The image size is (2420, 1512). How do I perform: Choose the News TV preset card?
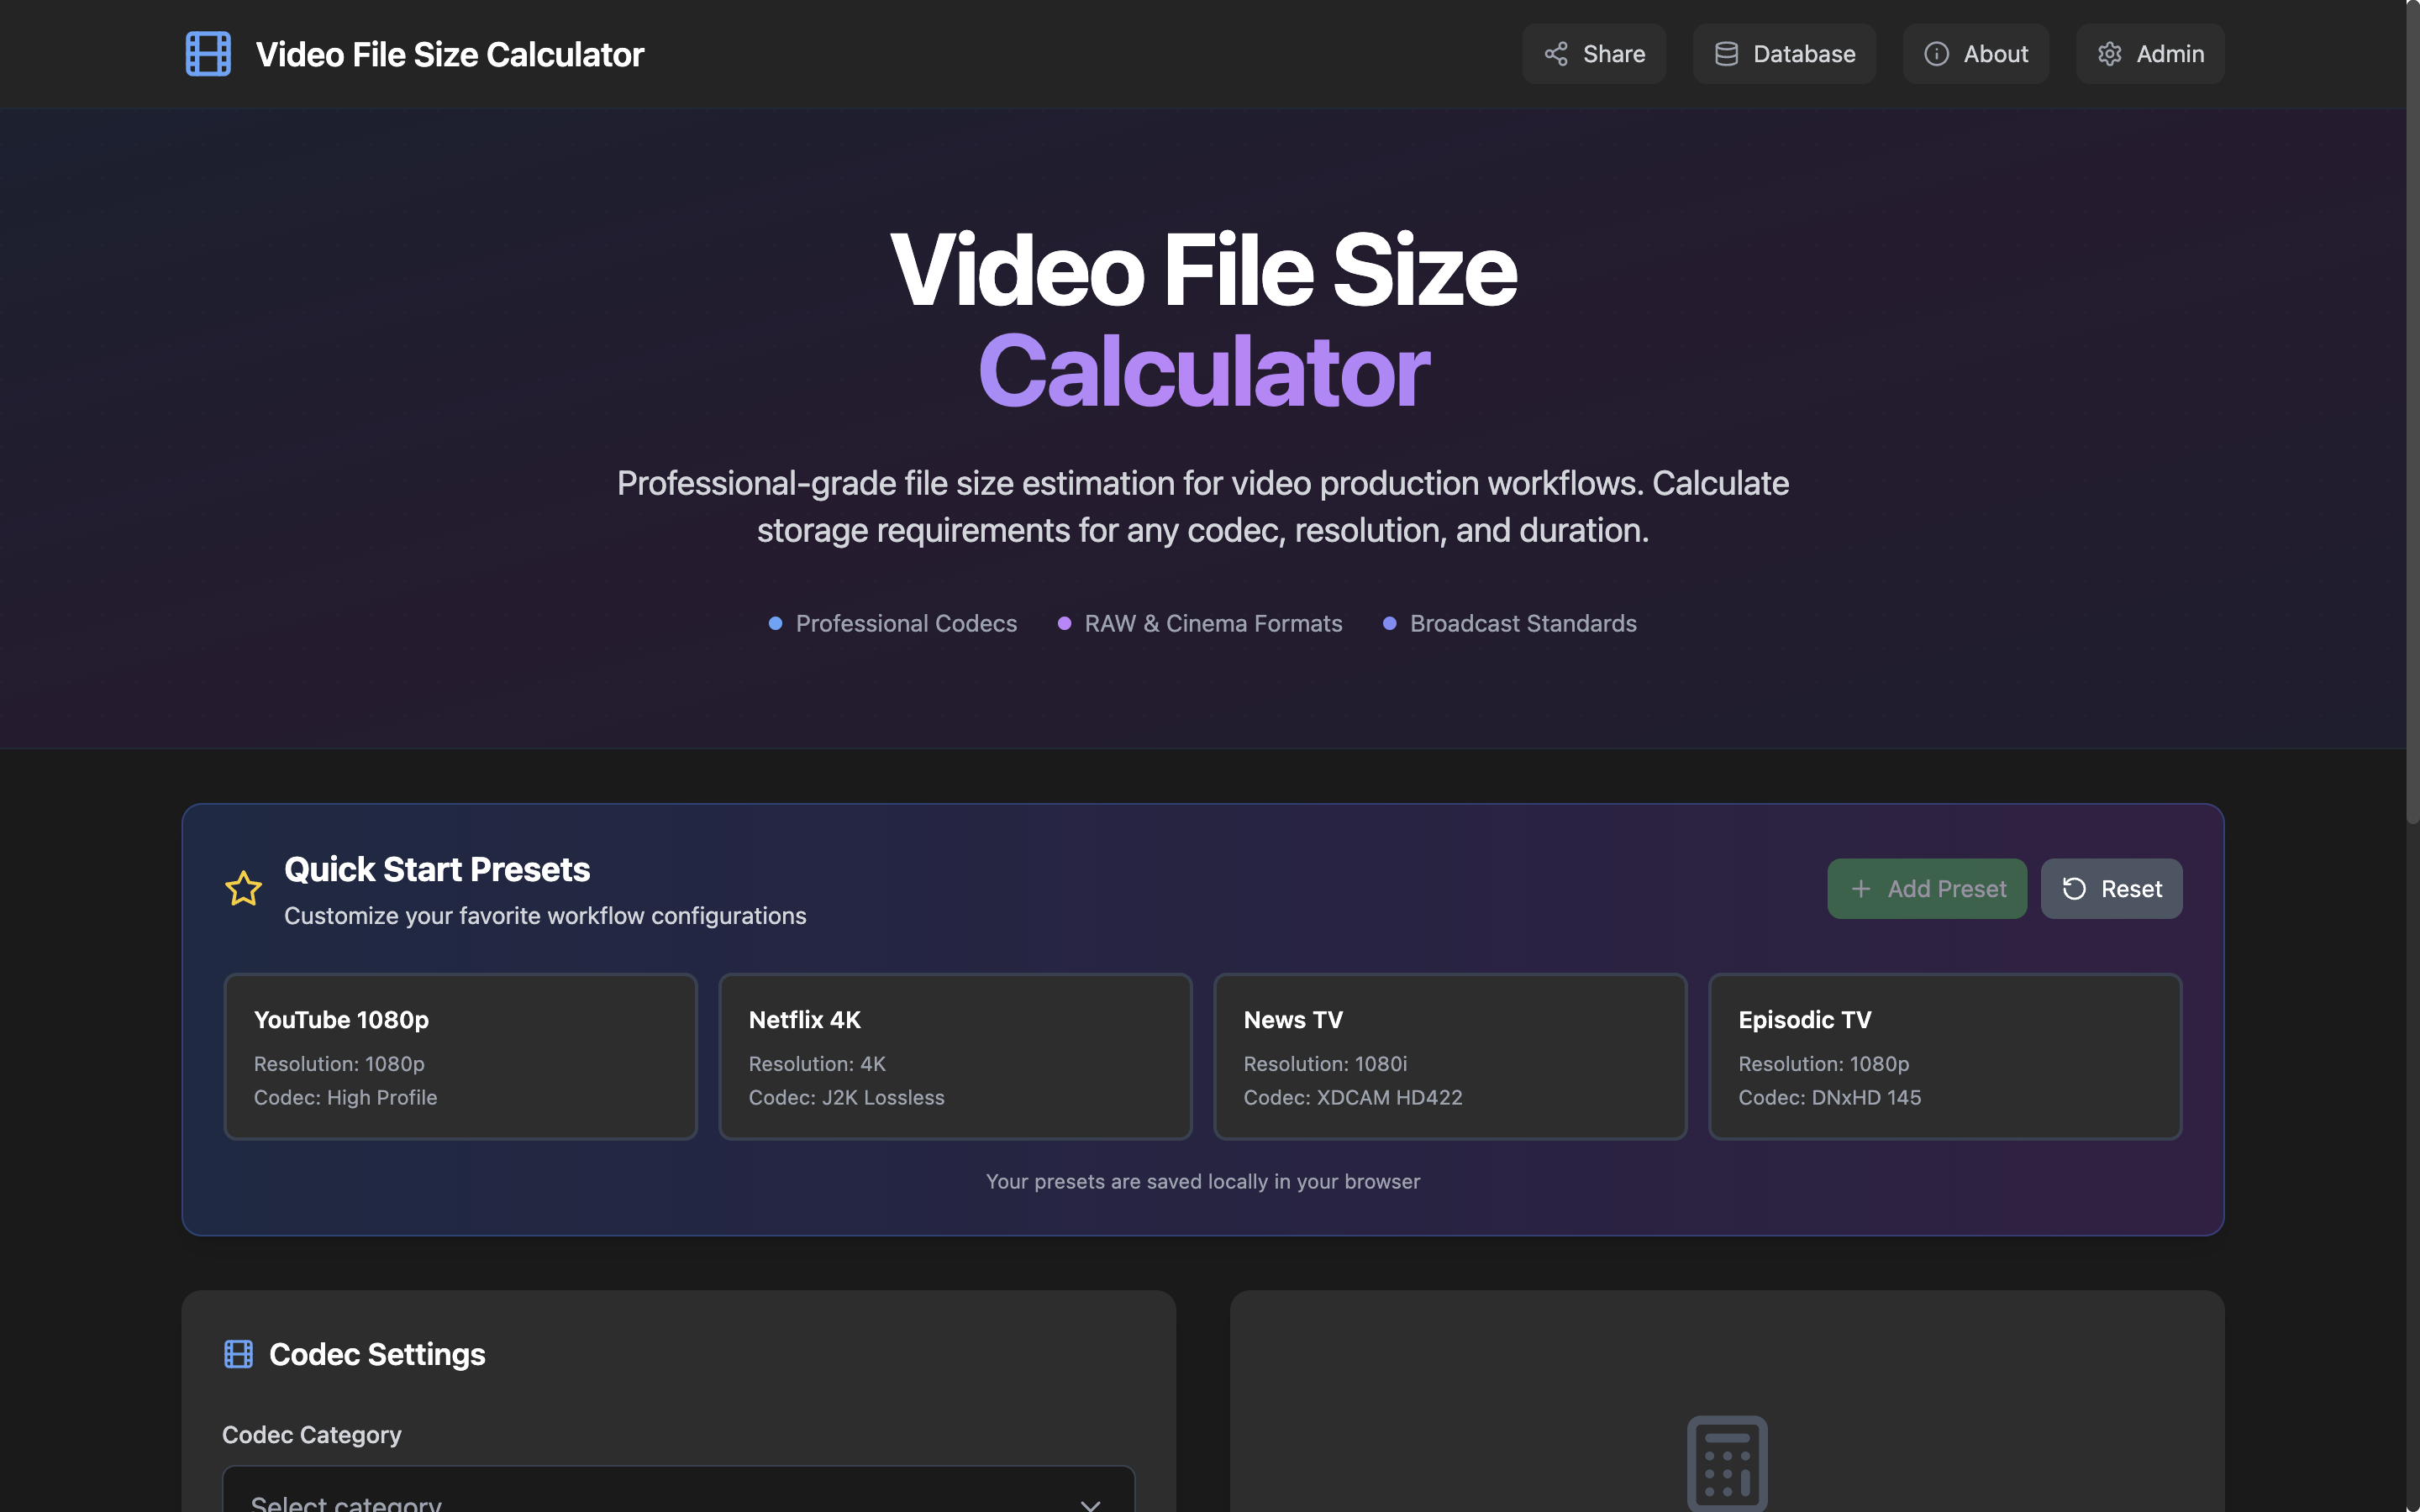coord(1450,1056)
